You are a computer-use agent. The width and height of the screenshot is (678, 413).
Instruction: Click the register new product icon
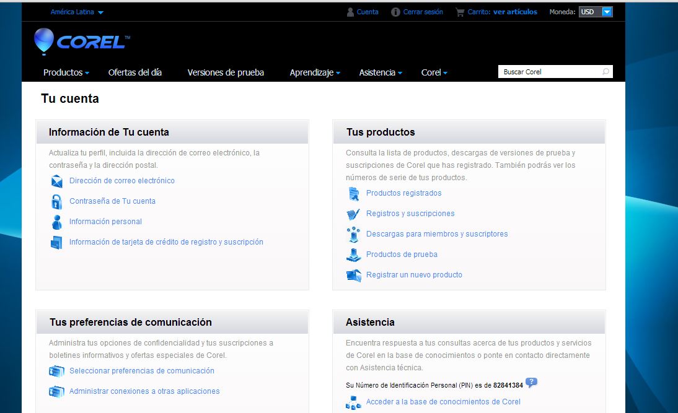click(354, 275)
